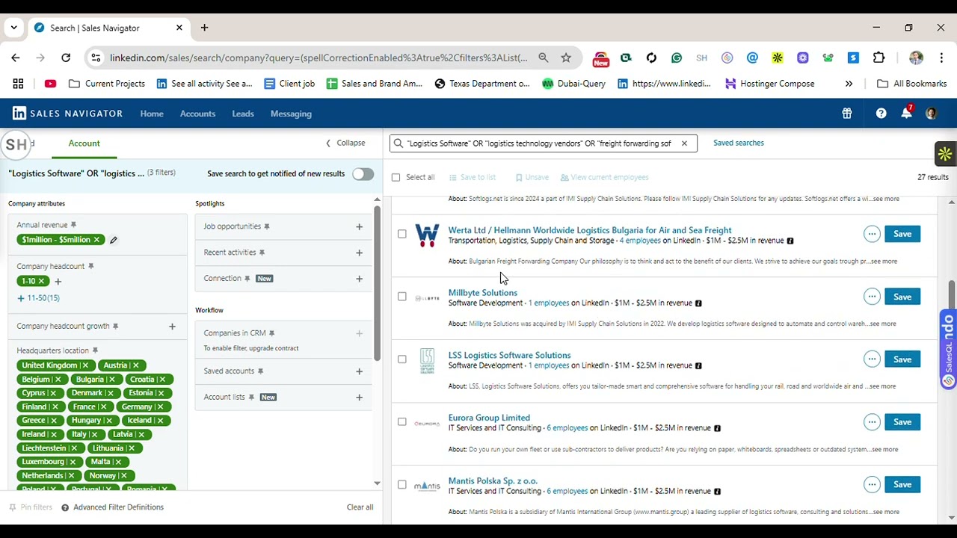This screenshot has height=538, width=957.
Task: Go back in browser history
Action: coord(16,58)
